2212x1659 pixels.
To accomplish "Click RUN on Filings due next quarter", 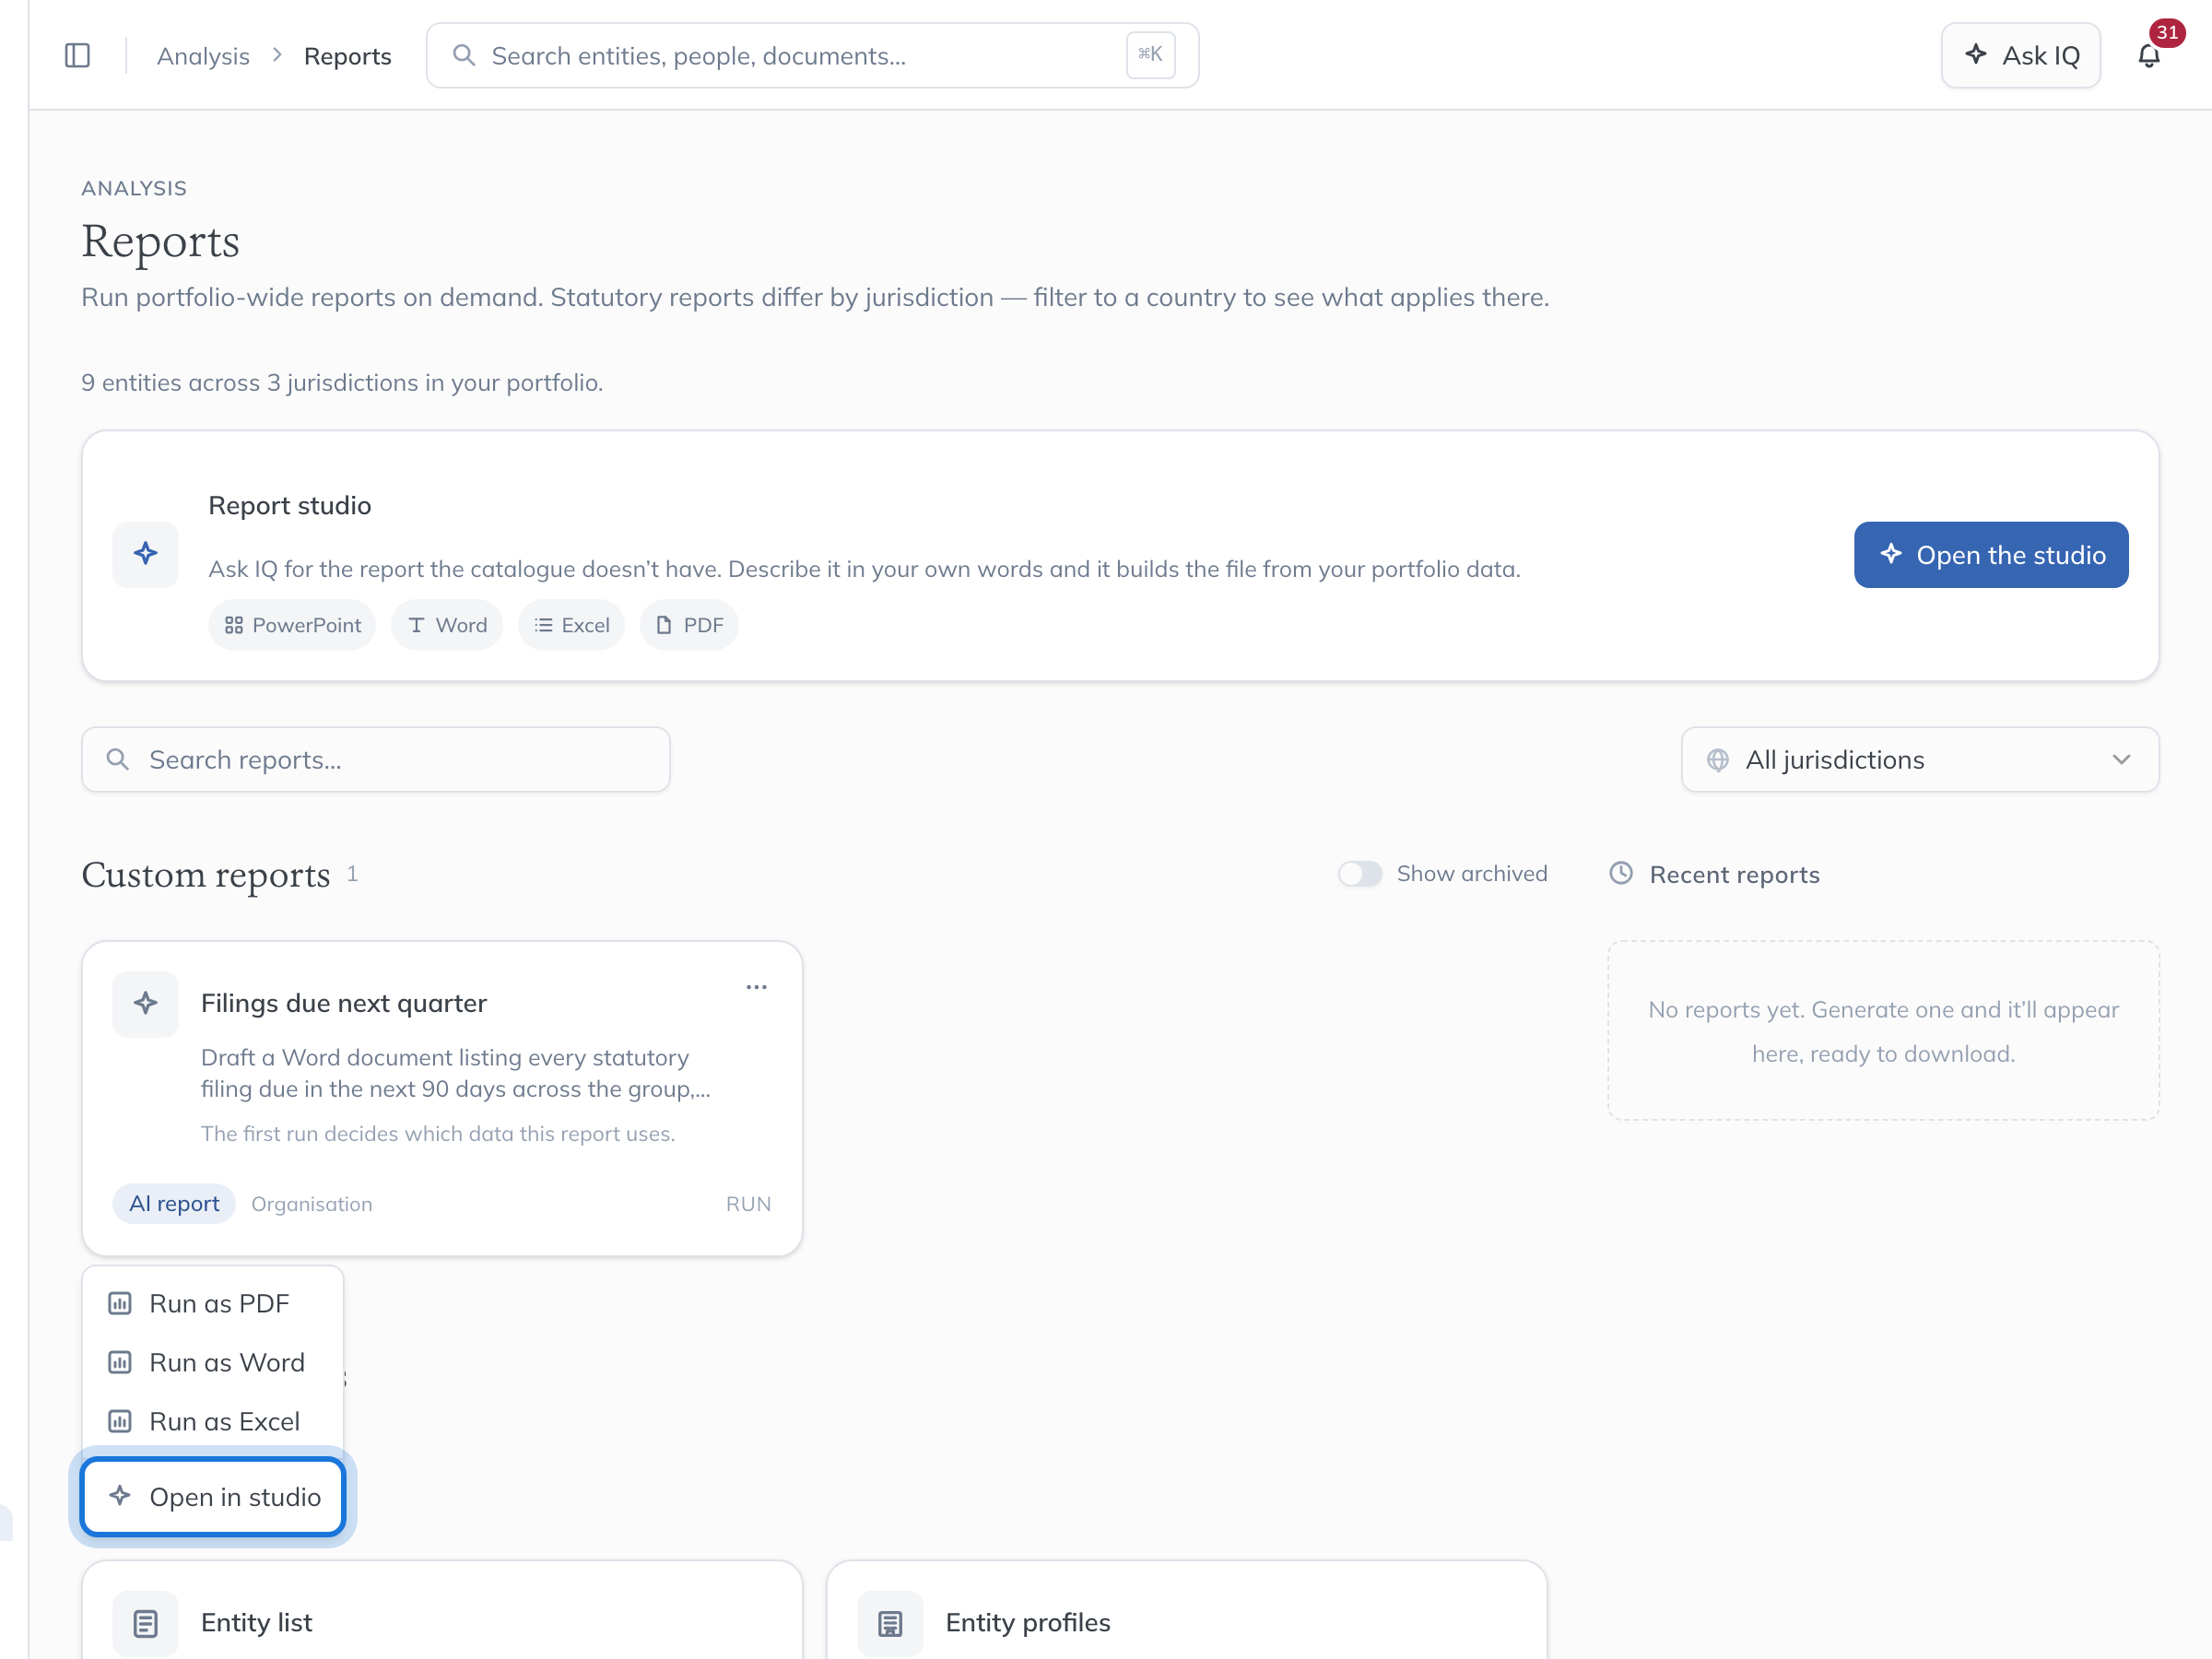I will click(x=748, y=1204).
